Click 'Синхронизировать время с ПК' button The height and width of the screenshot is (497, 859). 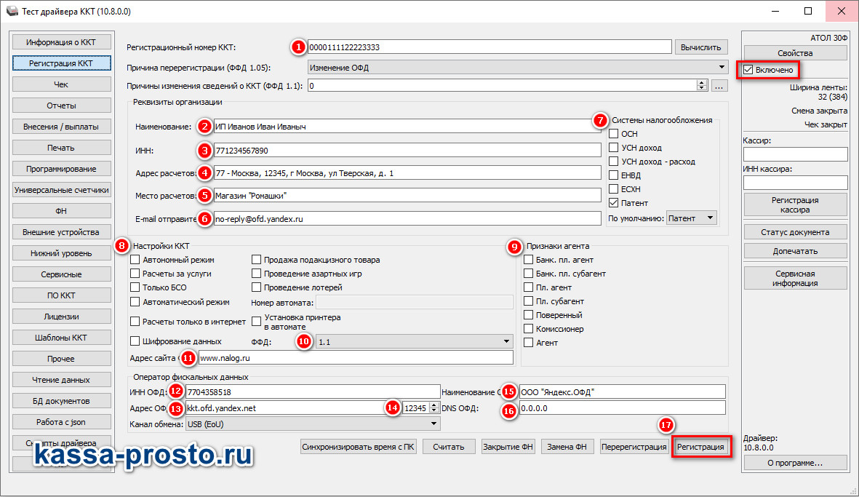click(x=359, y=447)
